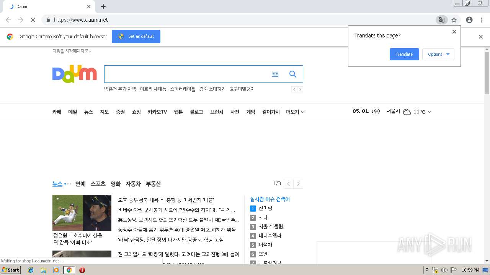Open the 카카오TV menu item
Image resolution: width=490 pixels, height=275 pixels.
pyautogui.click(x=157, y=112)
